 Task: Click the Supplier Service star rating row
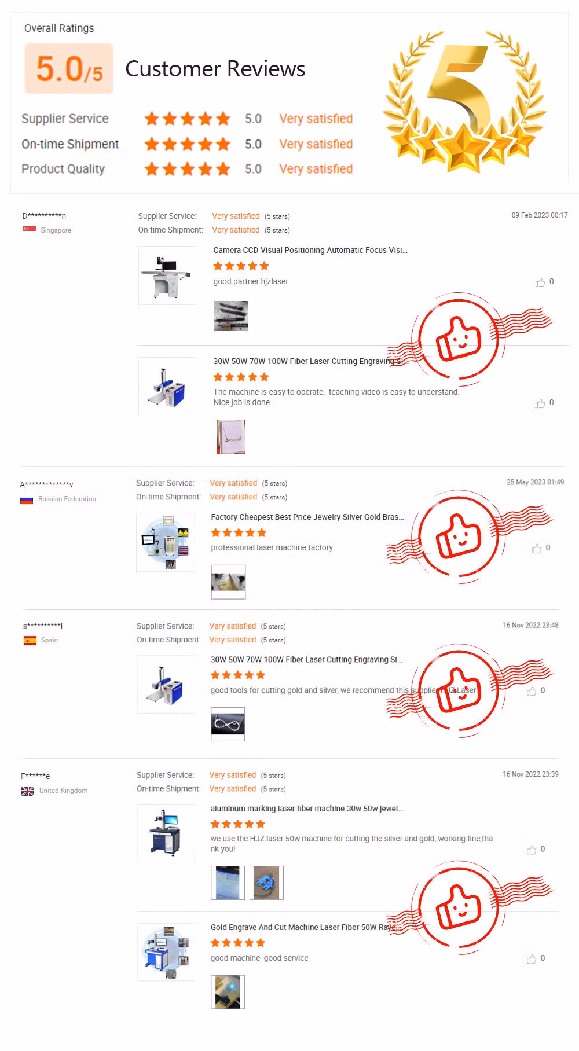click(186, 119)
